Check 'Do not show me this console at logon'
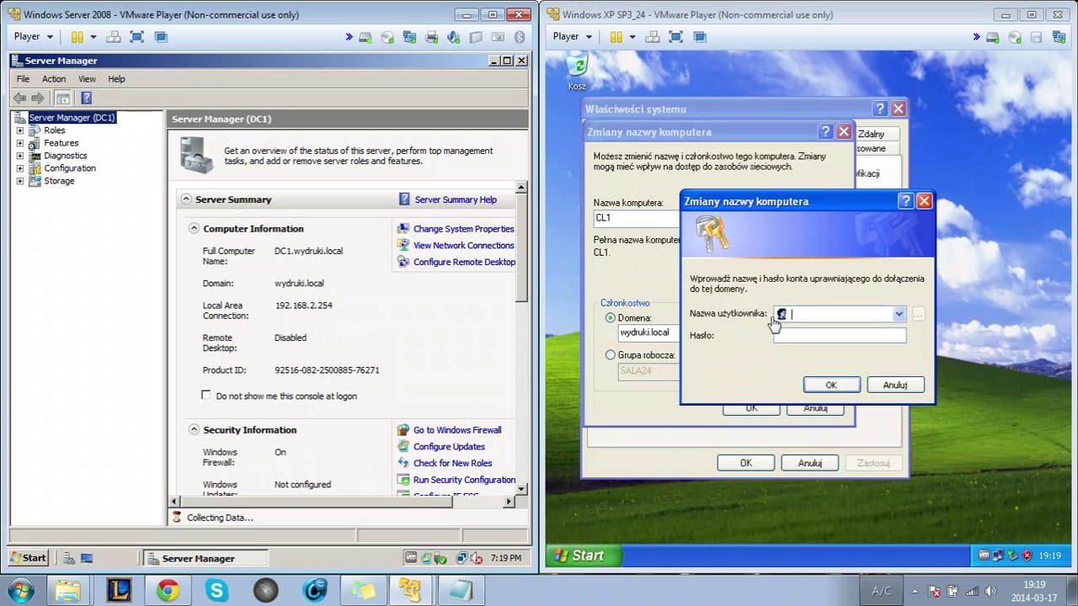The image size is (1078, 606). [206, 395]
